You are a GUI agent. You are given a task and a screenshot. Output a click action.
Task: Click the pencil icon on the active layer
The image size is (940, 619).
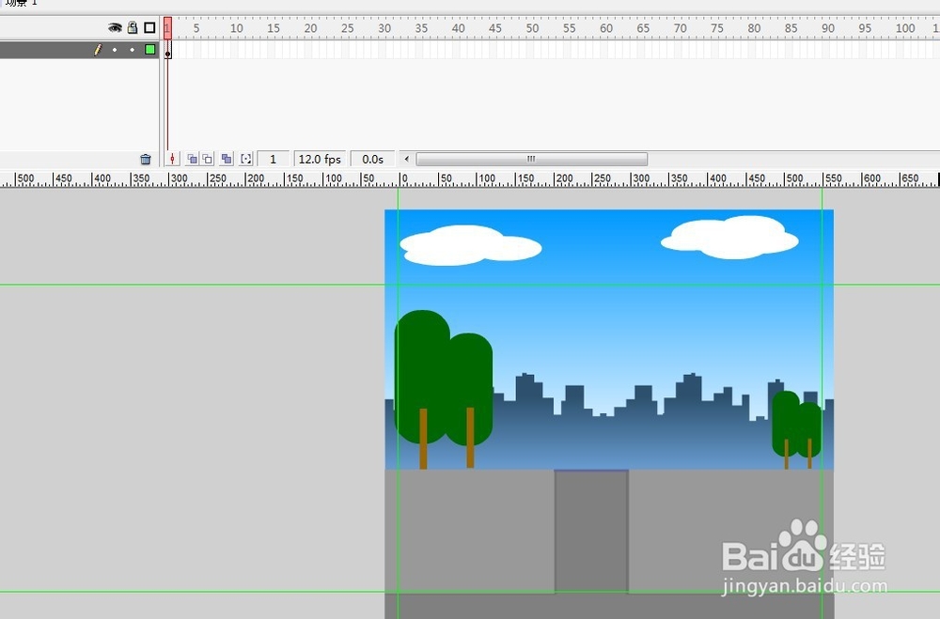point(98,50)
